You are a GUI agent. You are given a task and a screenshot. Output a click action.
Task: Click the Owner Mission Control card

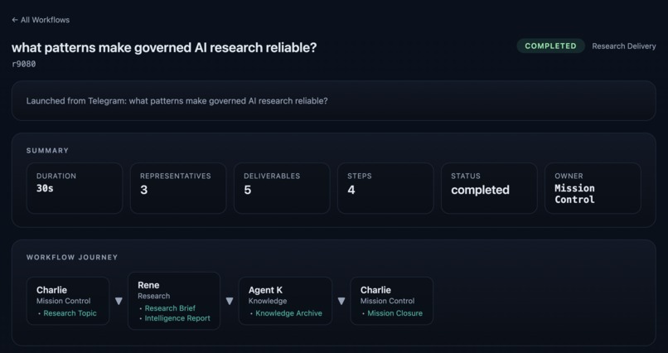593,188
